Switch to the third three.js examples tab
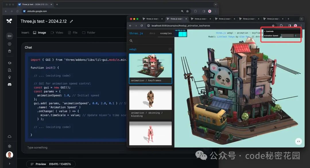The width and height of the screenshot is (310, 168). coord(200,19)
